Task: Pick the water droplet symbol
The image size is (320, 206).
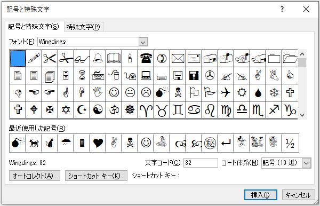Action: [x=258, y=92]
